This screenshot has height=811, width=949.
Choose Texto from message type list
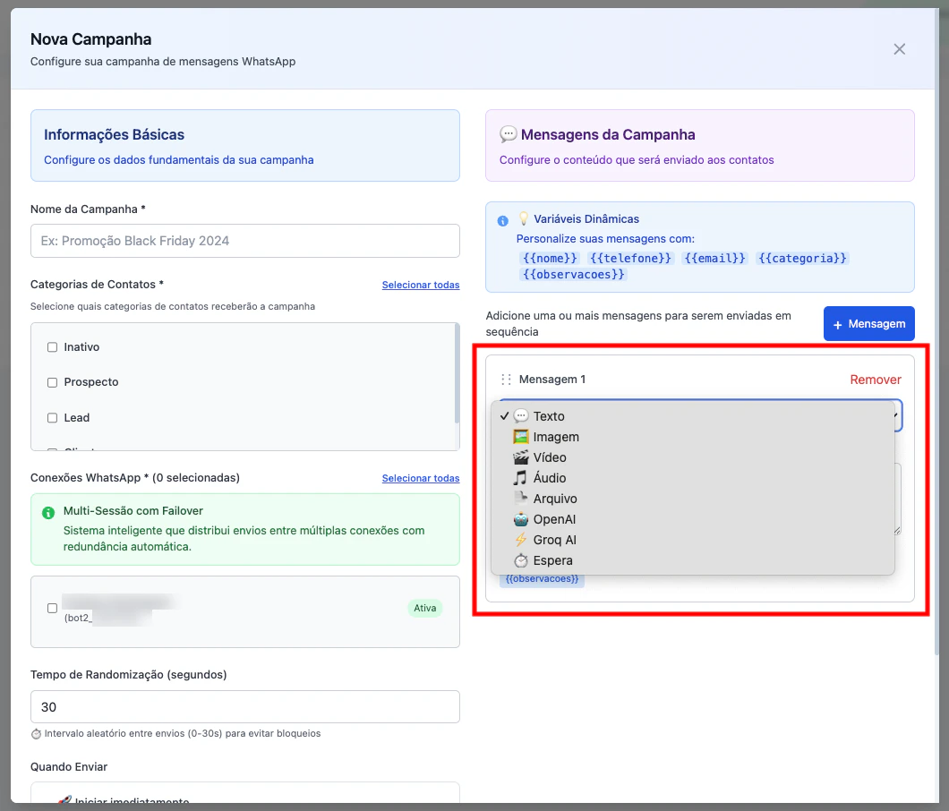(x=692, y=416)
